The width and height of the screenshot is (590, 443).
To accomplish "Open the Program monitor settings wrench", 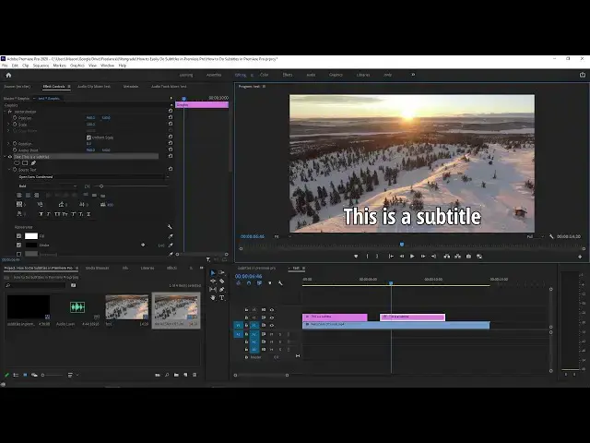I will coord(551,236).
